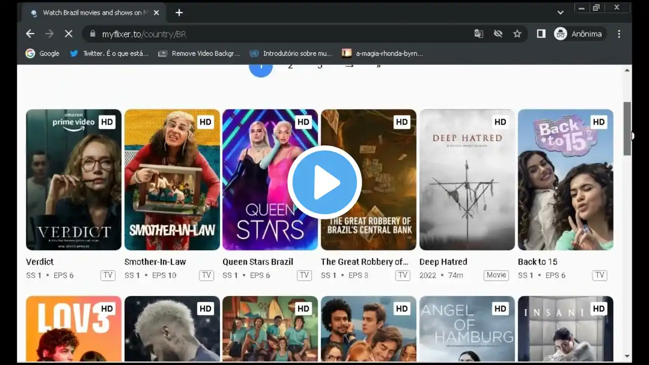Restore down the Chrome window

pos(596,8)
